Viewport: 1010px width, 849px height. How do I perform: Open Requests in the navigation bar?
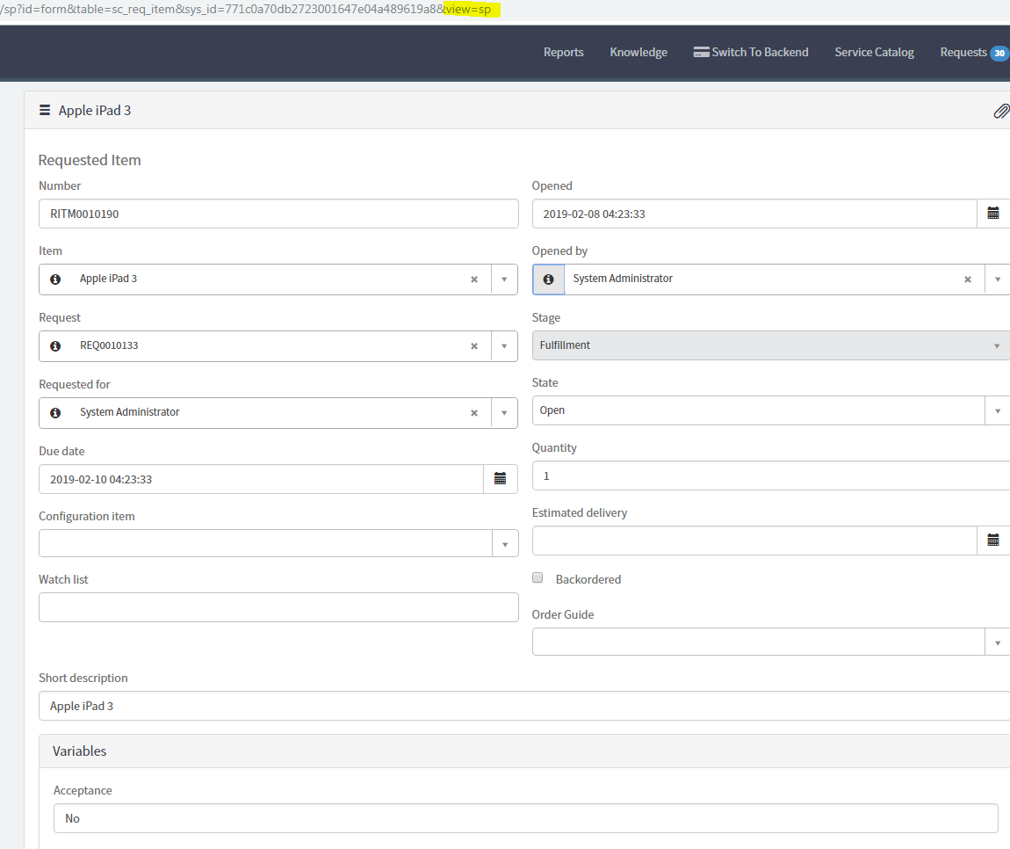click(x=963, y=52)
